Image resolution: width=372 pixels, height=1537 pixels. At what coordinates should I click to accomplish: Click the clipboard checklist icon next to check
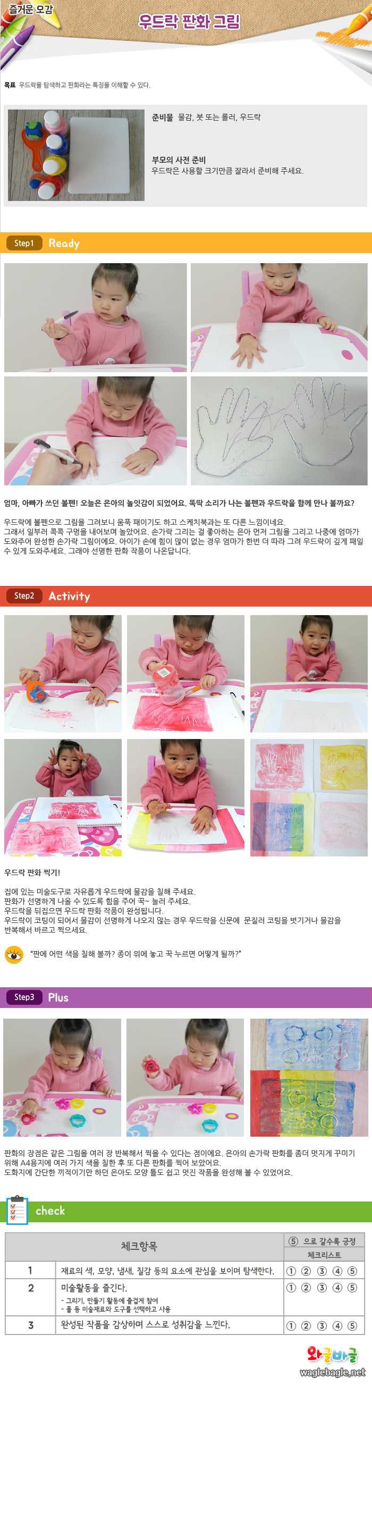coord(16,1210)
